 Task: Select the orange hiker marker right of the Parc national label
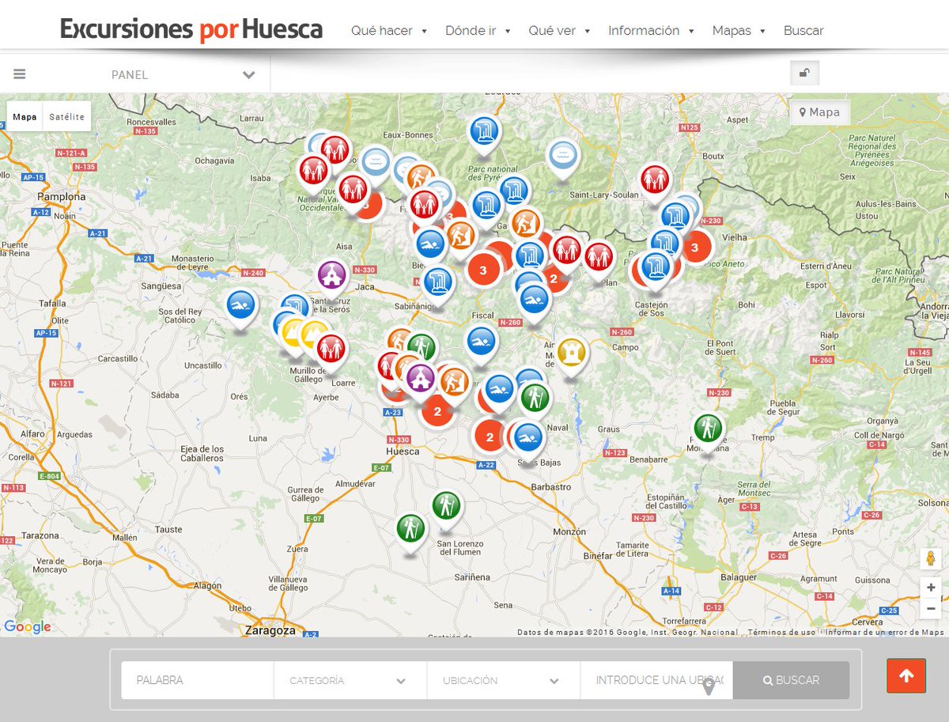pyautogui.click(x=525, y=225)
